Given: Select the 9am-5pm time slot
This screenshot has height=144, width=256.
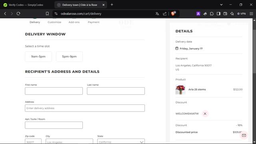Looking at the screenshot, I should point(38,56).
